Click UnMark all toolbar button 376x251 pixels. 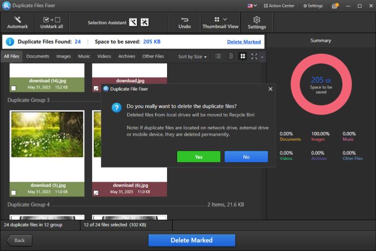pyautogui.click(x=51, y=22)
